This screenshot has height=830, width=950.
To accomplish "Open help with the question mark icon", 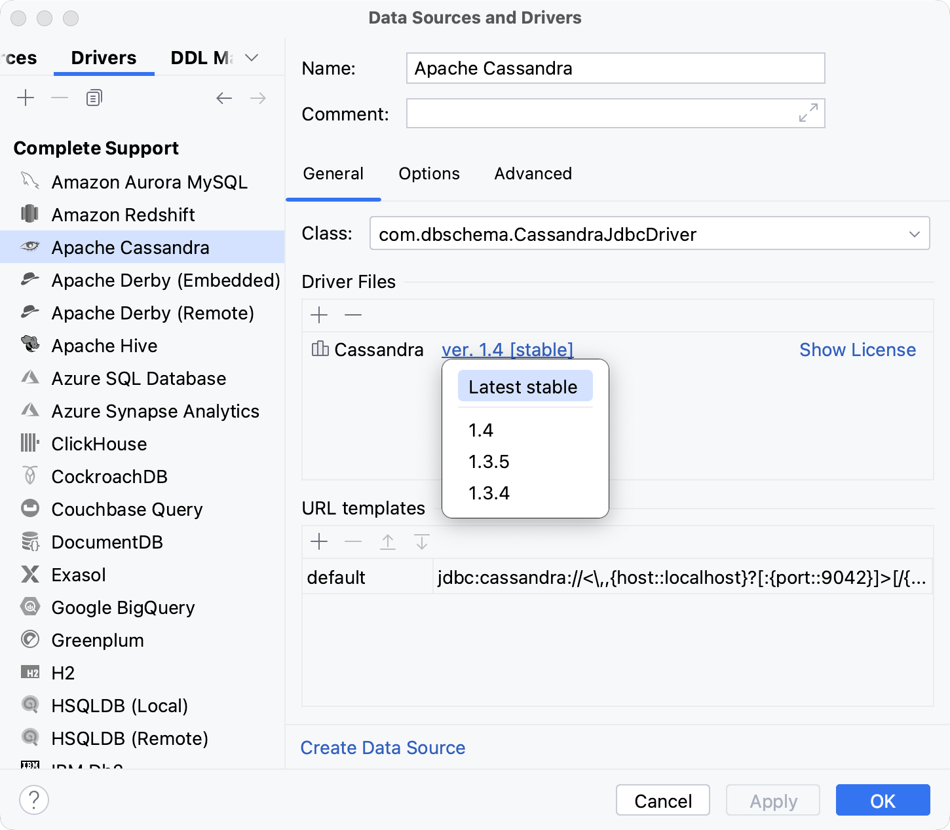I will pyautogui.click(x=34, y=800).
